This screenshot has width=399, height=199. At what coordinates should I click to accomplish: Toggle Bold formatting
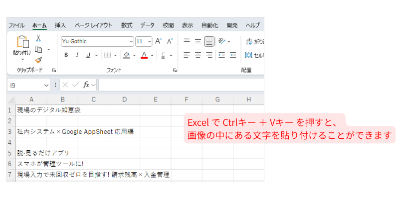click(x=66, y=55)
